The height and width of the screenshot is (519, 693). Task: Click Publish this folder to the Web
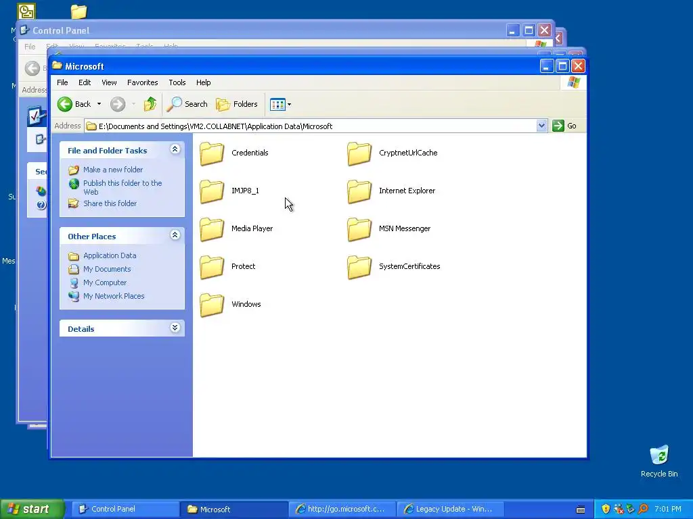click(x=122, y=187)
